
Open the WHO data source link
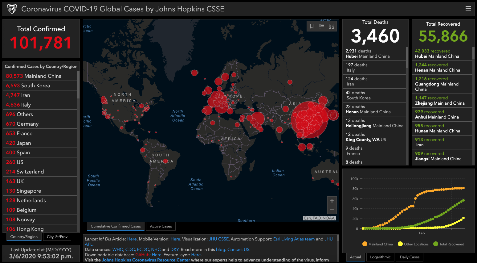coord(118,249)
